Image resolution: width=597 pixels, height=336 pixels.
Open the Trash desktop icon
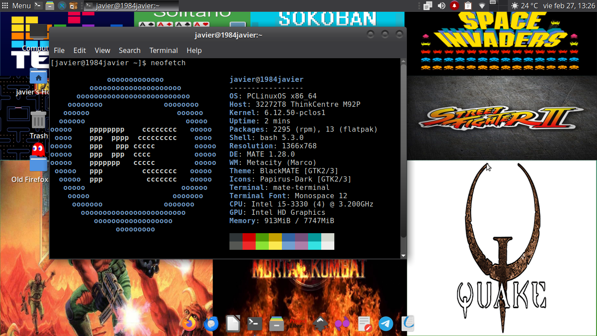[38, 120]
